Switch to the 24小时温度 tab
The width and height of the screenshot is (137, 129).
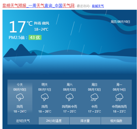click(x=54, y=121)
